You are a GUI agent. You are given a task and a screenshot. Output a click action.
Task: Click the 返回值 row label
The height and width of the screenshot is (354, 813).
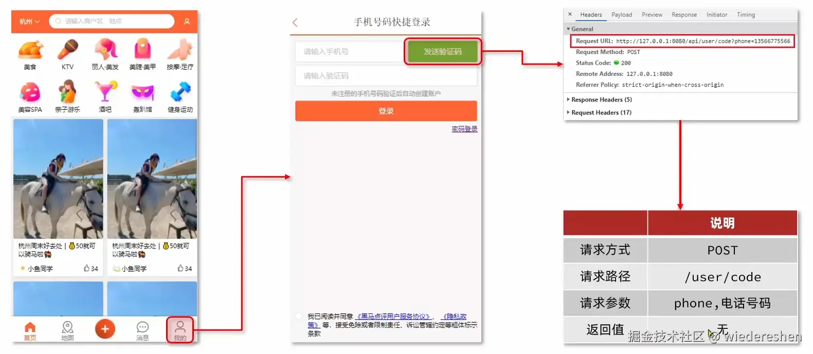[x=605, y=330]
